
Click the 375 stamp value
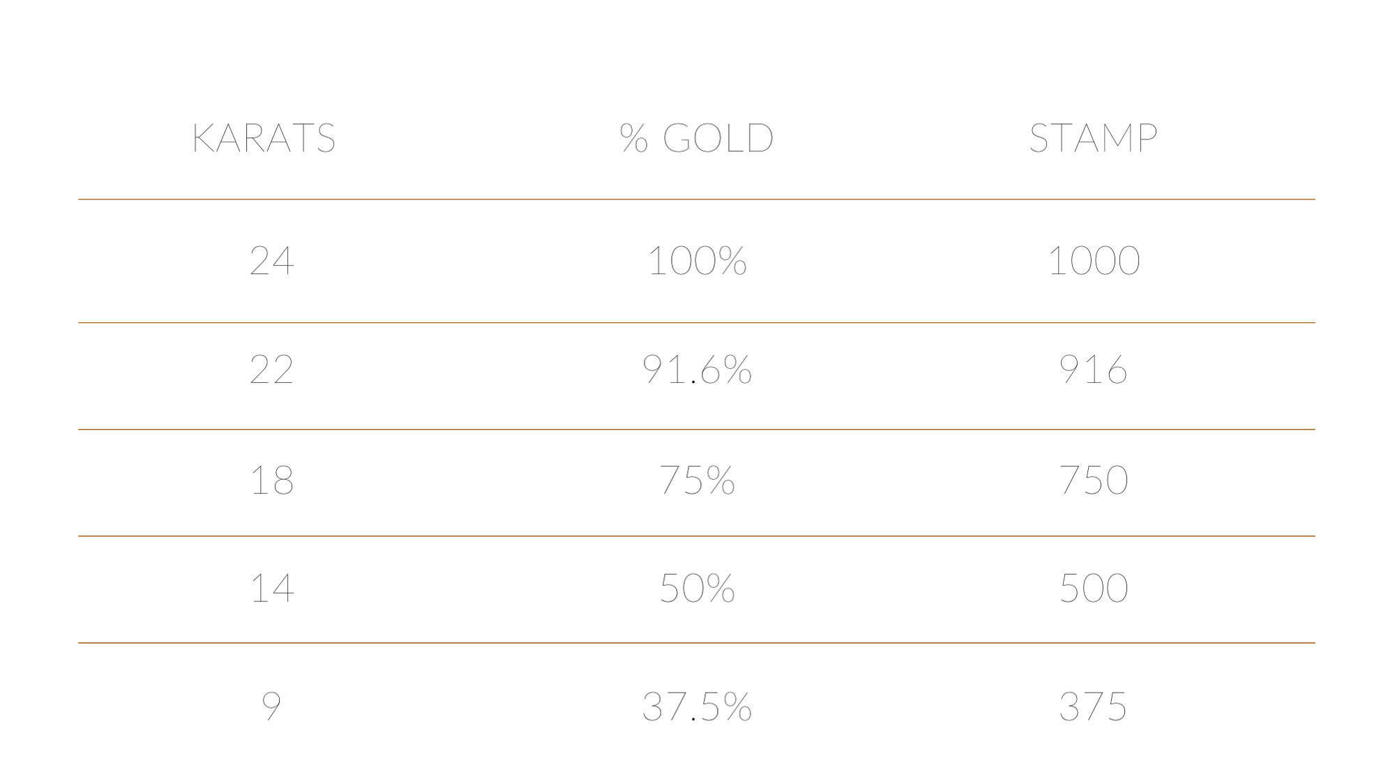click(x=1094, y=706)
